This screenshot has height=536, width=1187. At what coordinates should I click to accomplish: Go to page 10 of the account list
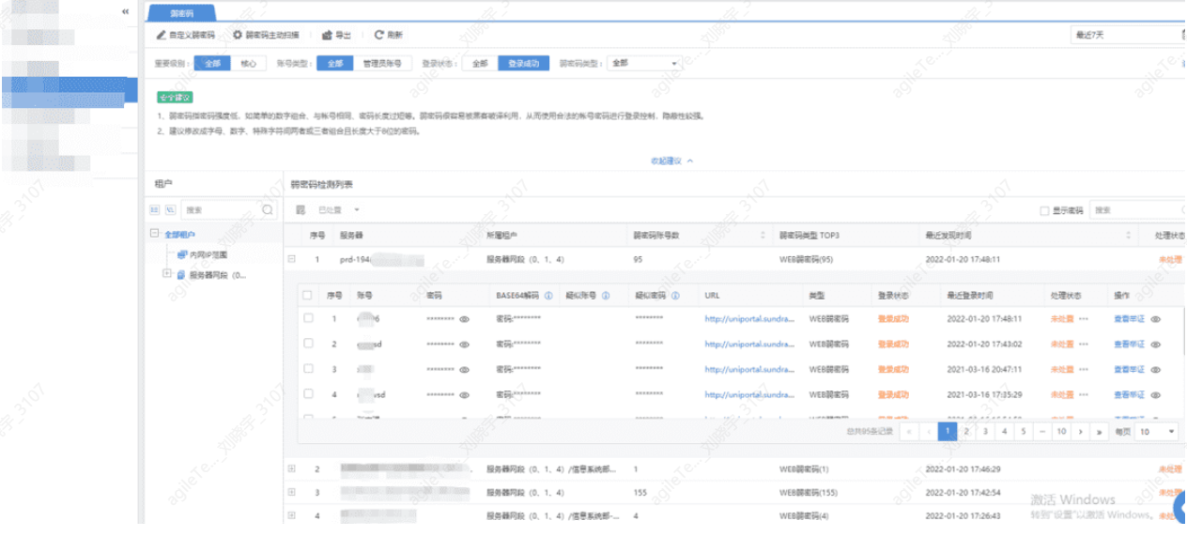coord(1061,432)
